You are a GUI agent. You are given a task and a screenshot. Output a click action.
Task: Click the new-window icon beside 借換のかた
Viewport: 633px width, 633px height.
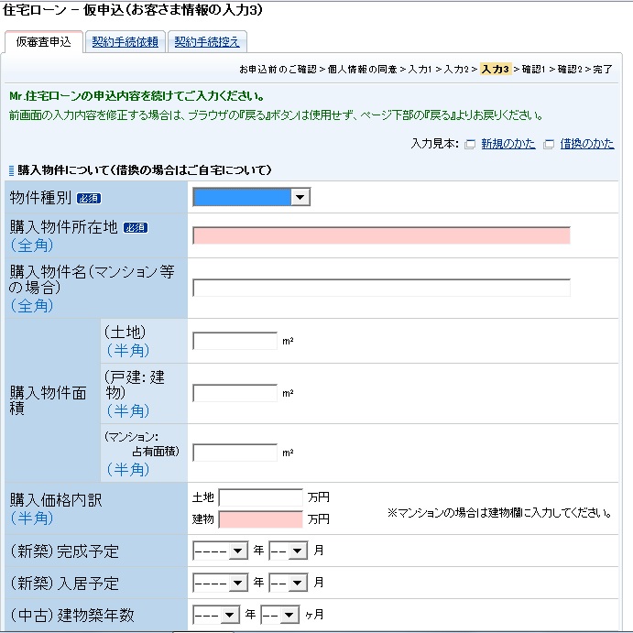tap(549, 144)
